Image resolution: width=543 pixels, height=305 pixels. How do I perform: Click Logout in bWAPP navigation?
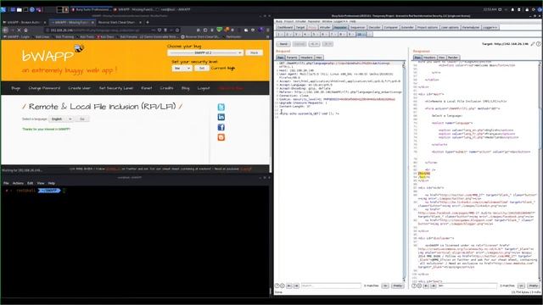coord(204,88)
